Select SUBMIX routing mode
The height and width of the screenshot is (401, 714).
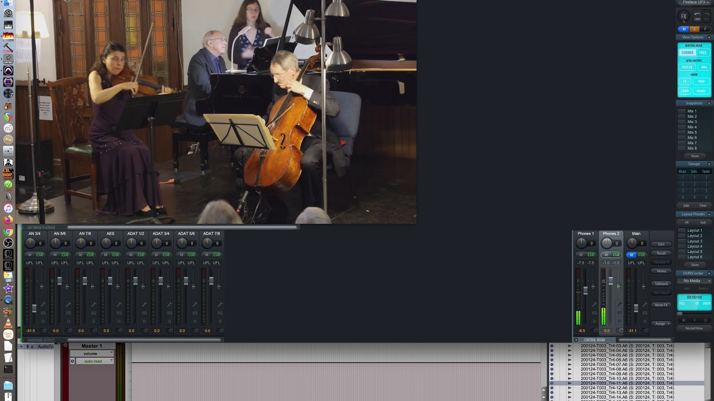(x=687, y=52)
